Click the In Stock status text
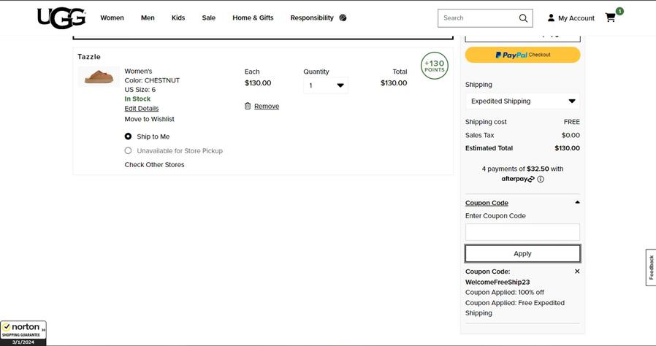 (137, 99)
